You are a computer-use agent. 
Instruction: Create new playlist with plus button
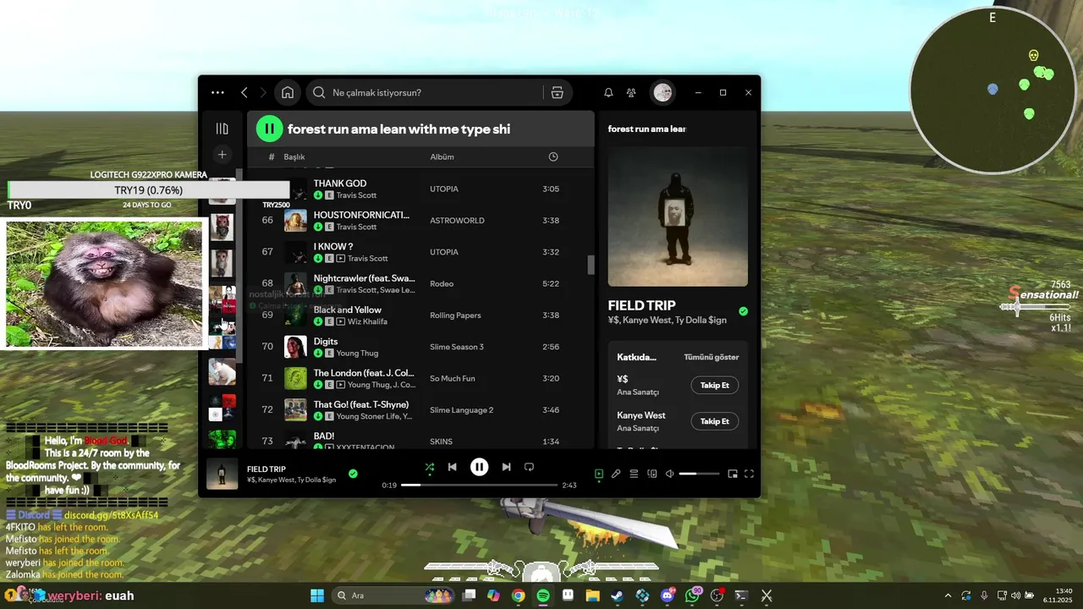click(222, 155)
